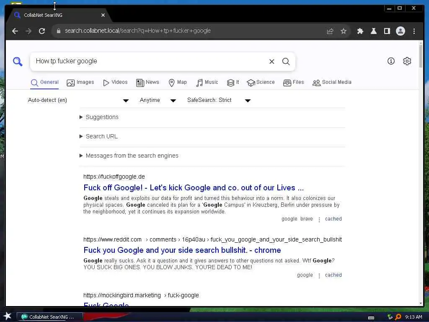Click the share page icon in address bar
The height and width of the screenshot is (322, 429).
[330, 31]
